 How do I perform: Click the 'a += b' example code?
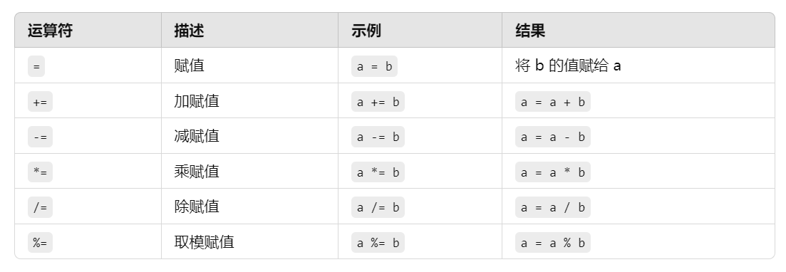click(x=378, y=102)
